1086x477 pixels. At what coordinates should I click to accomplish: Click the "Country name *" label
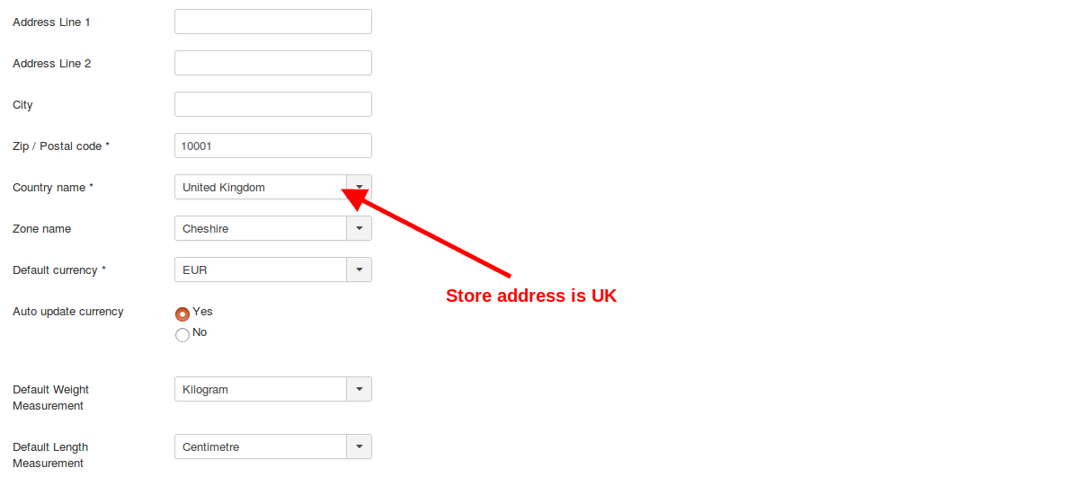tap(53, 188)
